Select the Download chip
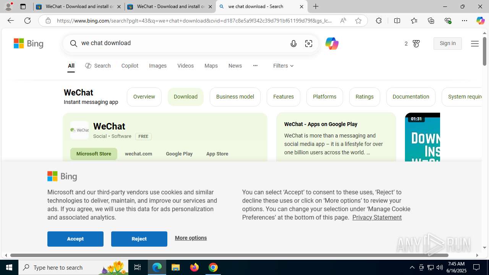This screenshot has width=489, height=275. (186, 97)
